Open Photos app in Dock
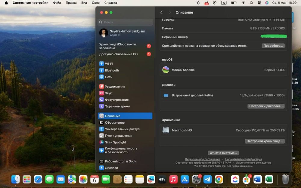The image size is (301, 188). tap(83, 180)
